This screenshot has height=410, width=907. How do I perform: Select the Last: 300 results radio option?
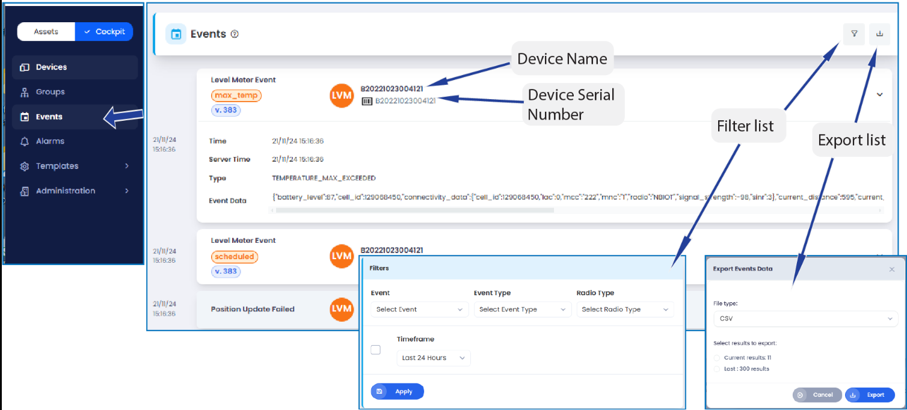pos(716,369)
